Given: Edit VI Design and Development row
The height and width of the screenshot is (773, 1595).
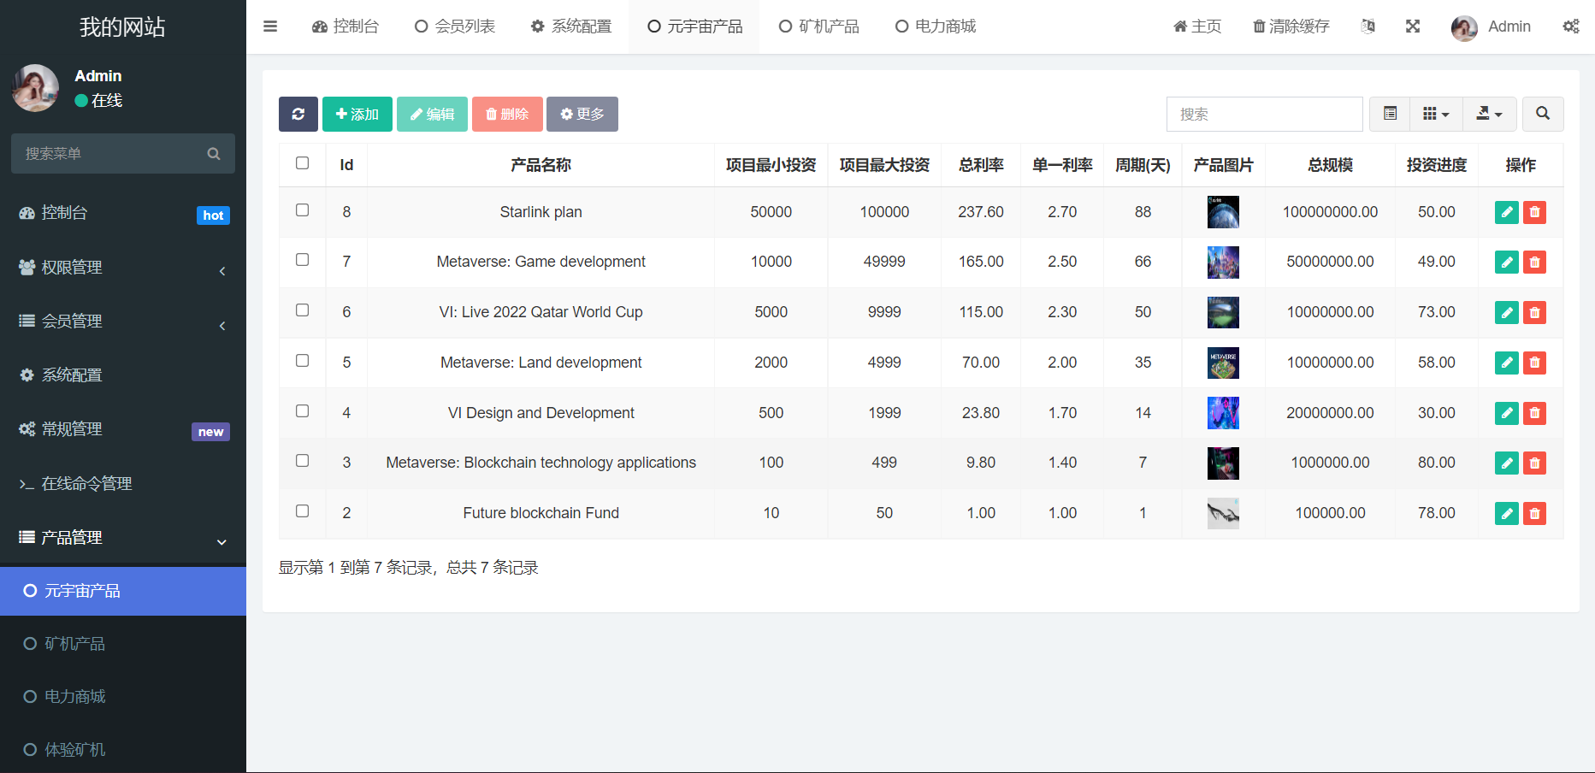Looking at the screenshot, I should (1507, 413).
